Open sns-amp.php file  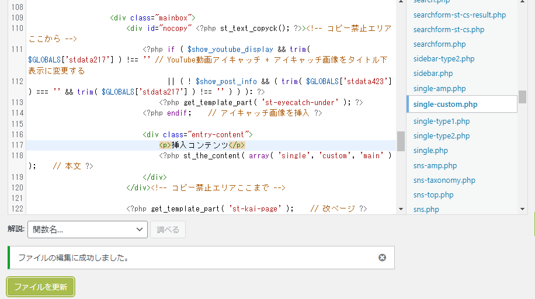(435, 165)
